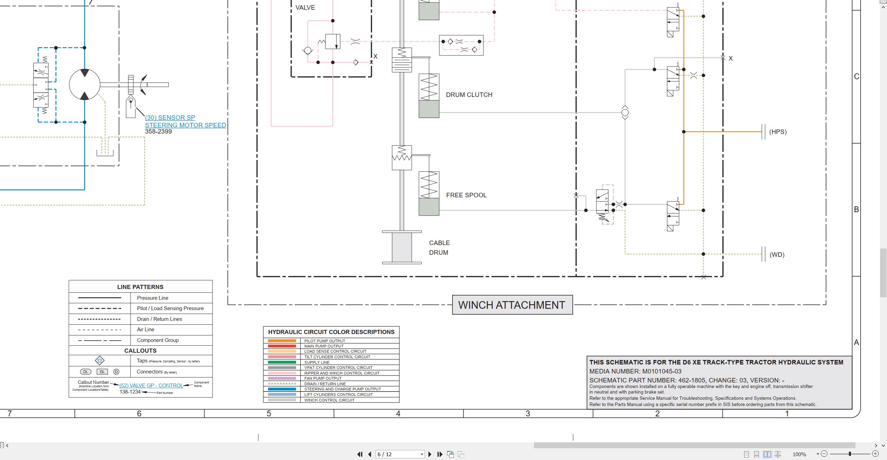The width and height of the screenshot is (887, 460).
Task: Switch to two-page facing view
Action: pyautogui.click(x=767, y=454)
